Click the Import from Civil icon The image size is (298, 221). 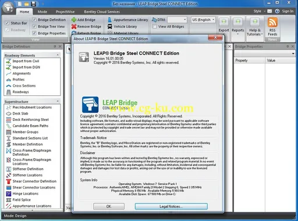point(9,61)
